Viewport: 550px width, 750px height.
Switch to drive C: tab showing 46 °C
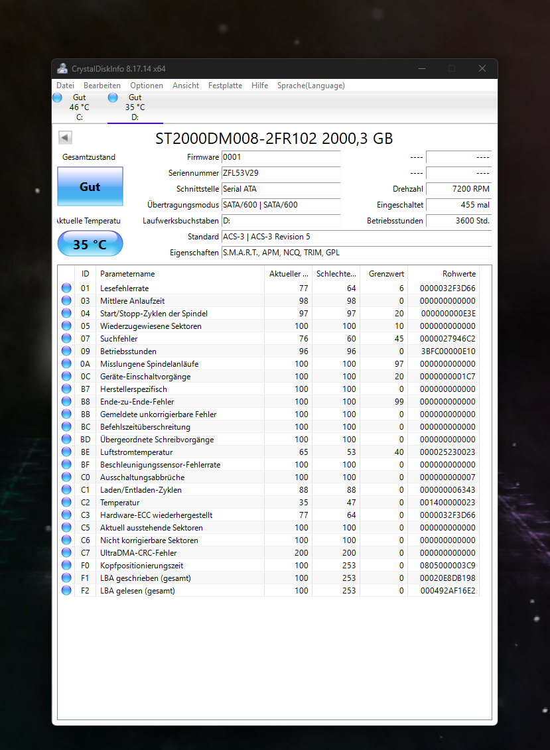tap(80, 107)
